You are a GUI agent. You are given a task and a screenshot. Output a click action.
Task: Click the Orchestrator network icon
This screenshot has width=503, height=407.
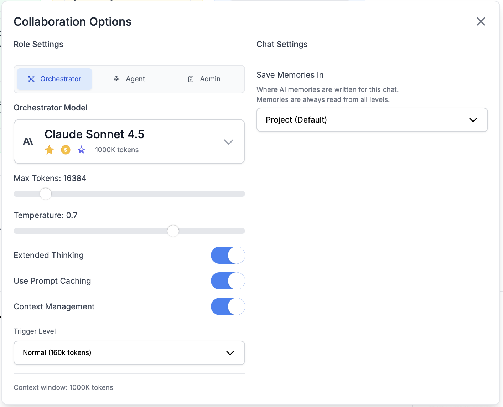point(31,79)
